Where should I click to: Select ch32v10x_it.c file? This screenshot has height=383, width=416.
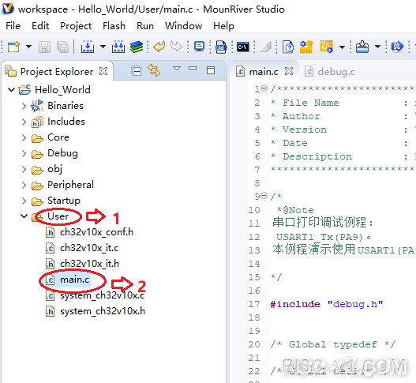coord(89,248)
